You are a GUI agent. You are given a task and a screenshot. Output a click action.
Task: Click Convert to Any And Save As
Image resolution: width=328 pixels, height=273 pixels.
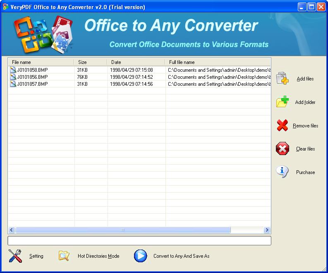pyautogui.click(x=181, y=256)
